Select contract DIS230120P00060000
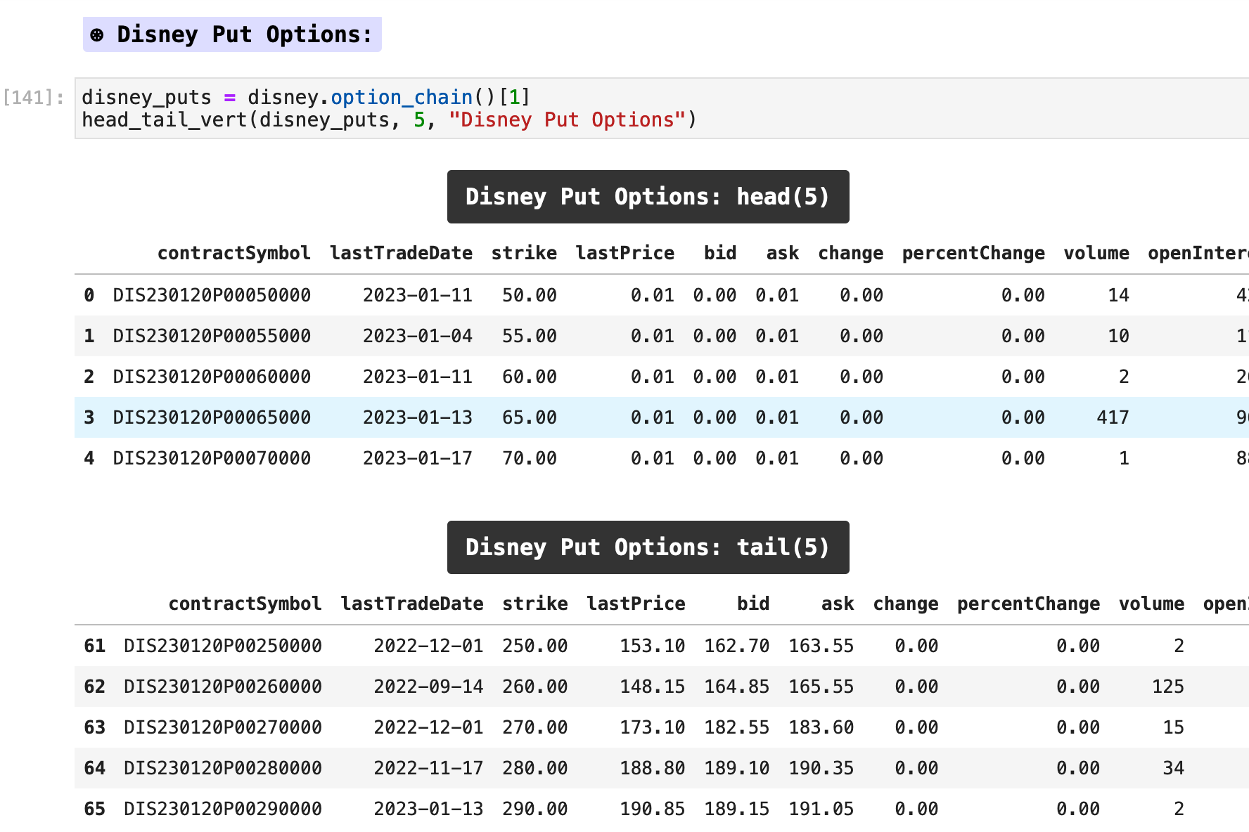This screenshot has height=832, width=1249. tap(212, 377)
